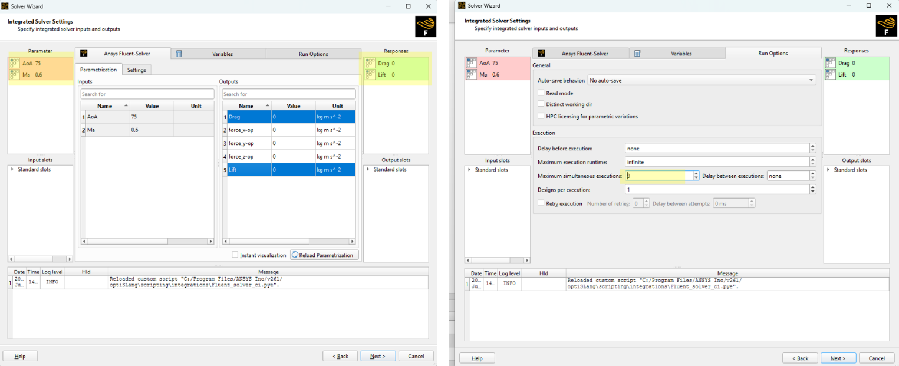Image resolution: width=899 pixels, height=366 pixels.
Task: Click Fluent logo in Parametrization wizard header
Action: click(426, 27)
